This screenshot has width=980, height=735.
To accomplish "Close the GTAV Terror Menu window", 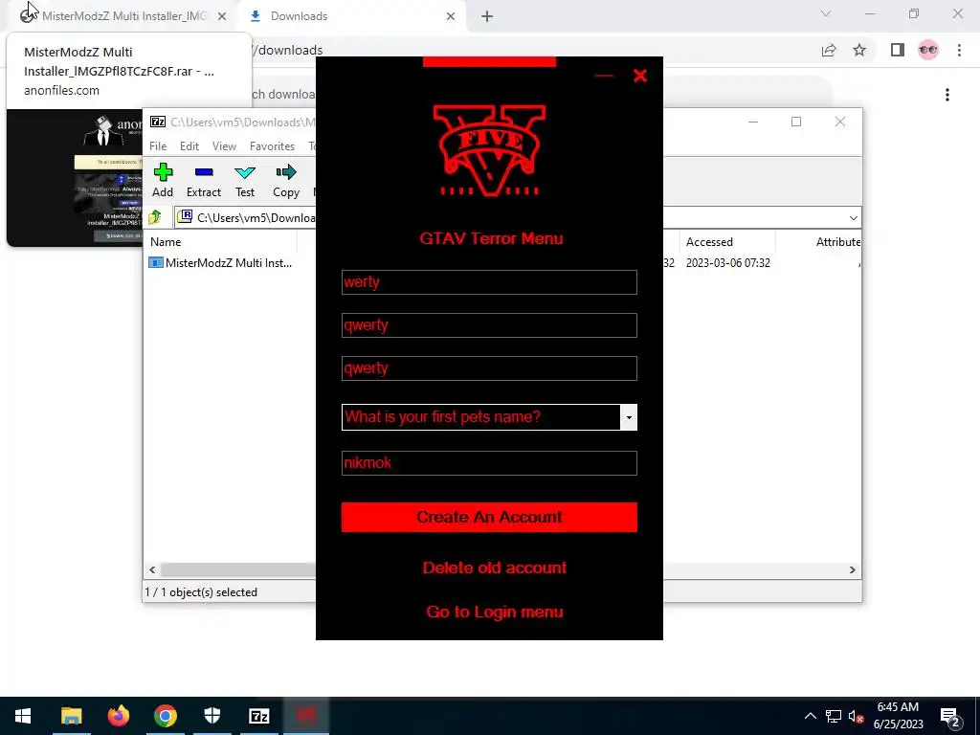I will click(640, 77).
